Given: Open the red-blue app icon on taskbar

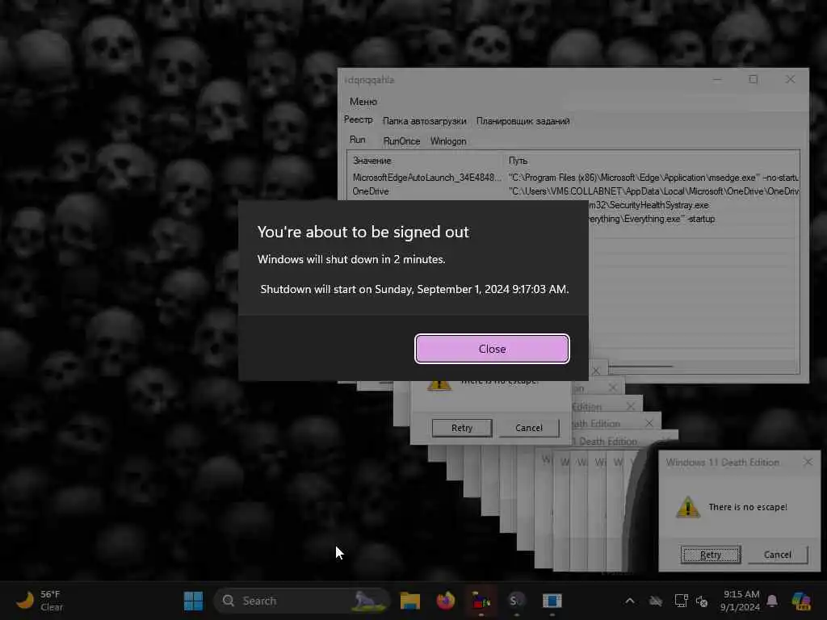Looking at the screenshot, I should point(481,601).
